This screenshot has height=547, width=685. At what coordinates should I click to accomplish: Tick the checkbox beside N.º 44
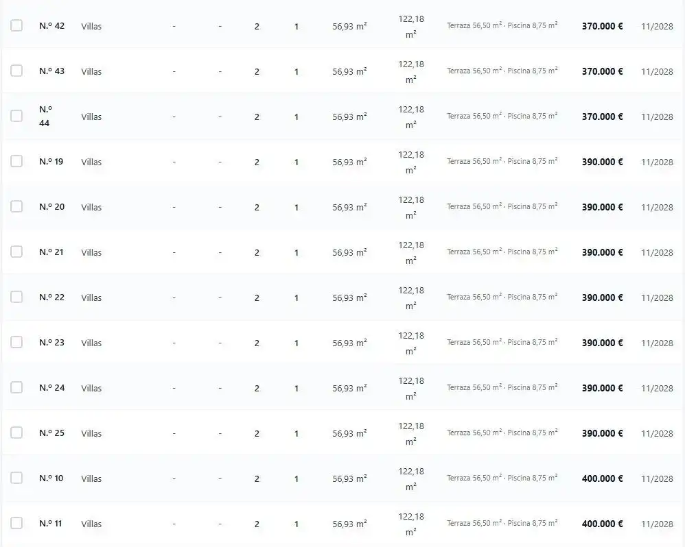(x=16, y=116)
